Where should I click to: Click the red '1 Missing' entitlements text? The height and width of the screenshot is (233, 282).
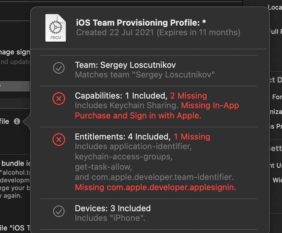(192, 137)
